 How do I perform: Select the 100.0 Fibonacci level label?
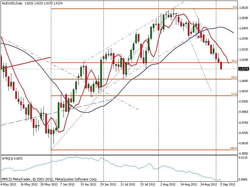point(233,148)
